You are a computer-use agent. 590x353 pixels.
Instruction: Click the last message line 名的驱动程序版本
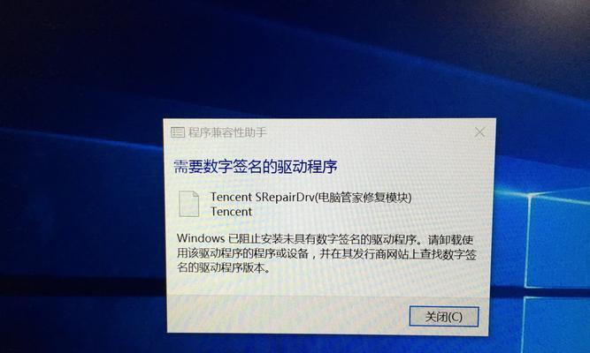pos(224,267)
